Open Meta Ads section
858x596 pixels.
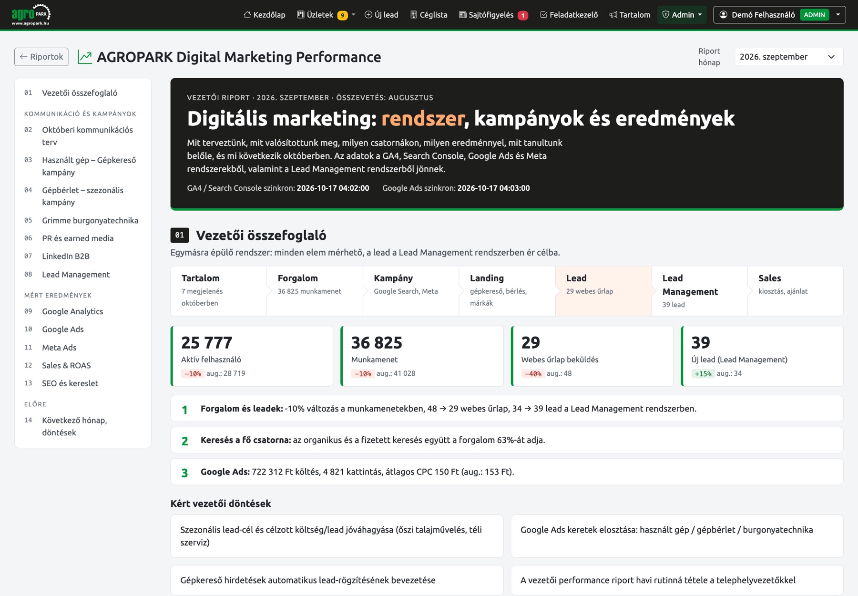83,348
